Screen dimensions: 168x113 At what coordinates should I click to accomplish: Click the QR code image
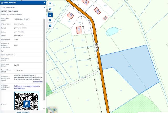pos(27,101)
